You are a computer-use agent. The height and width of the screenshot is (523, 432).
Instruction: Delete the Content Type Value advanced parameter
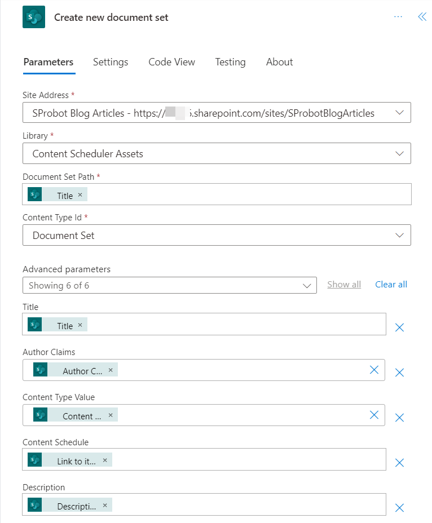[400, 418]
